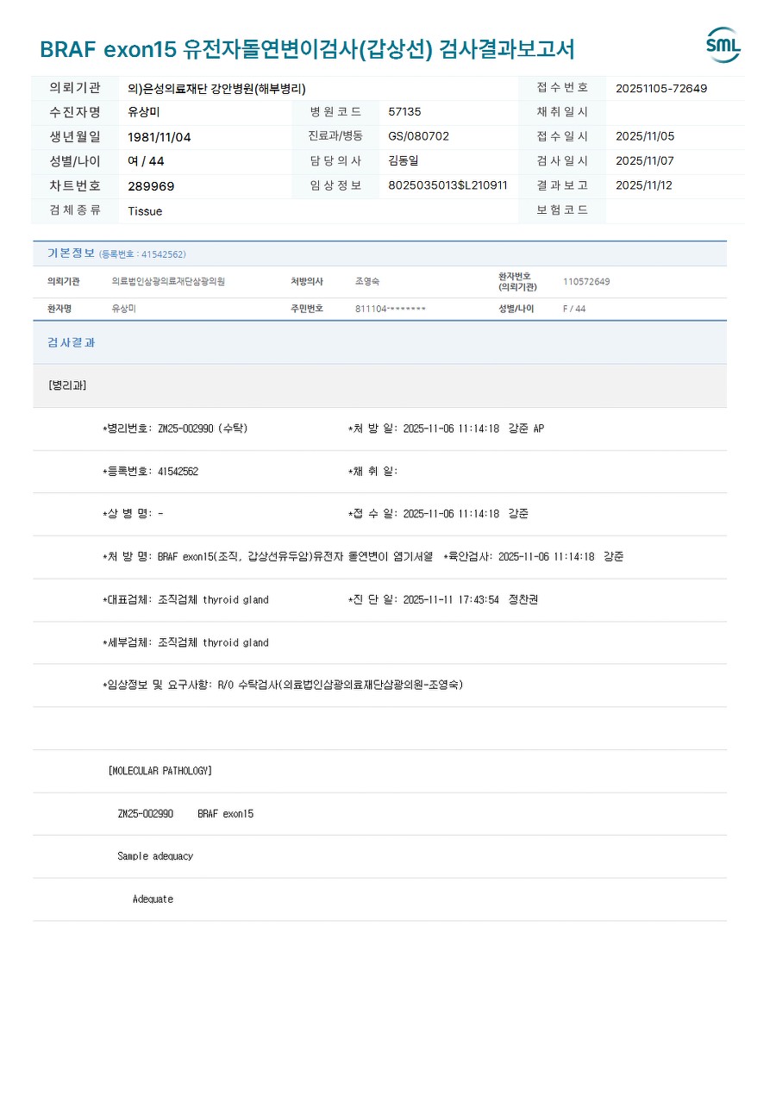This screenshot has height=1096, width=776.
Task: Select the test date '2025/11/07'
Action: point(645,161)
